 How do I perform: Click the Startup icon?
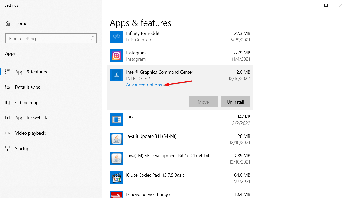pyautogui.click(x=8, y=148)
